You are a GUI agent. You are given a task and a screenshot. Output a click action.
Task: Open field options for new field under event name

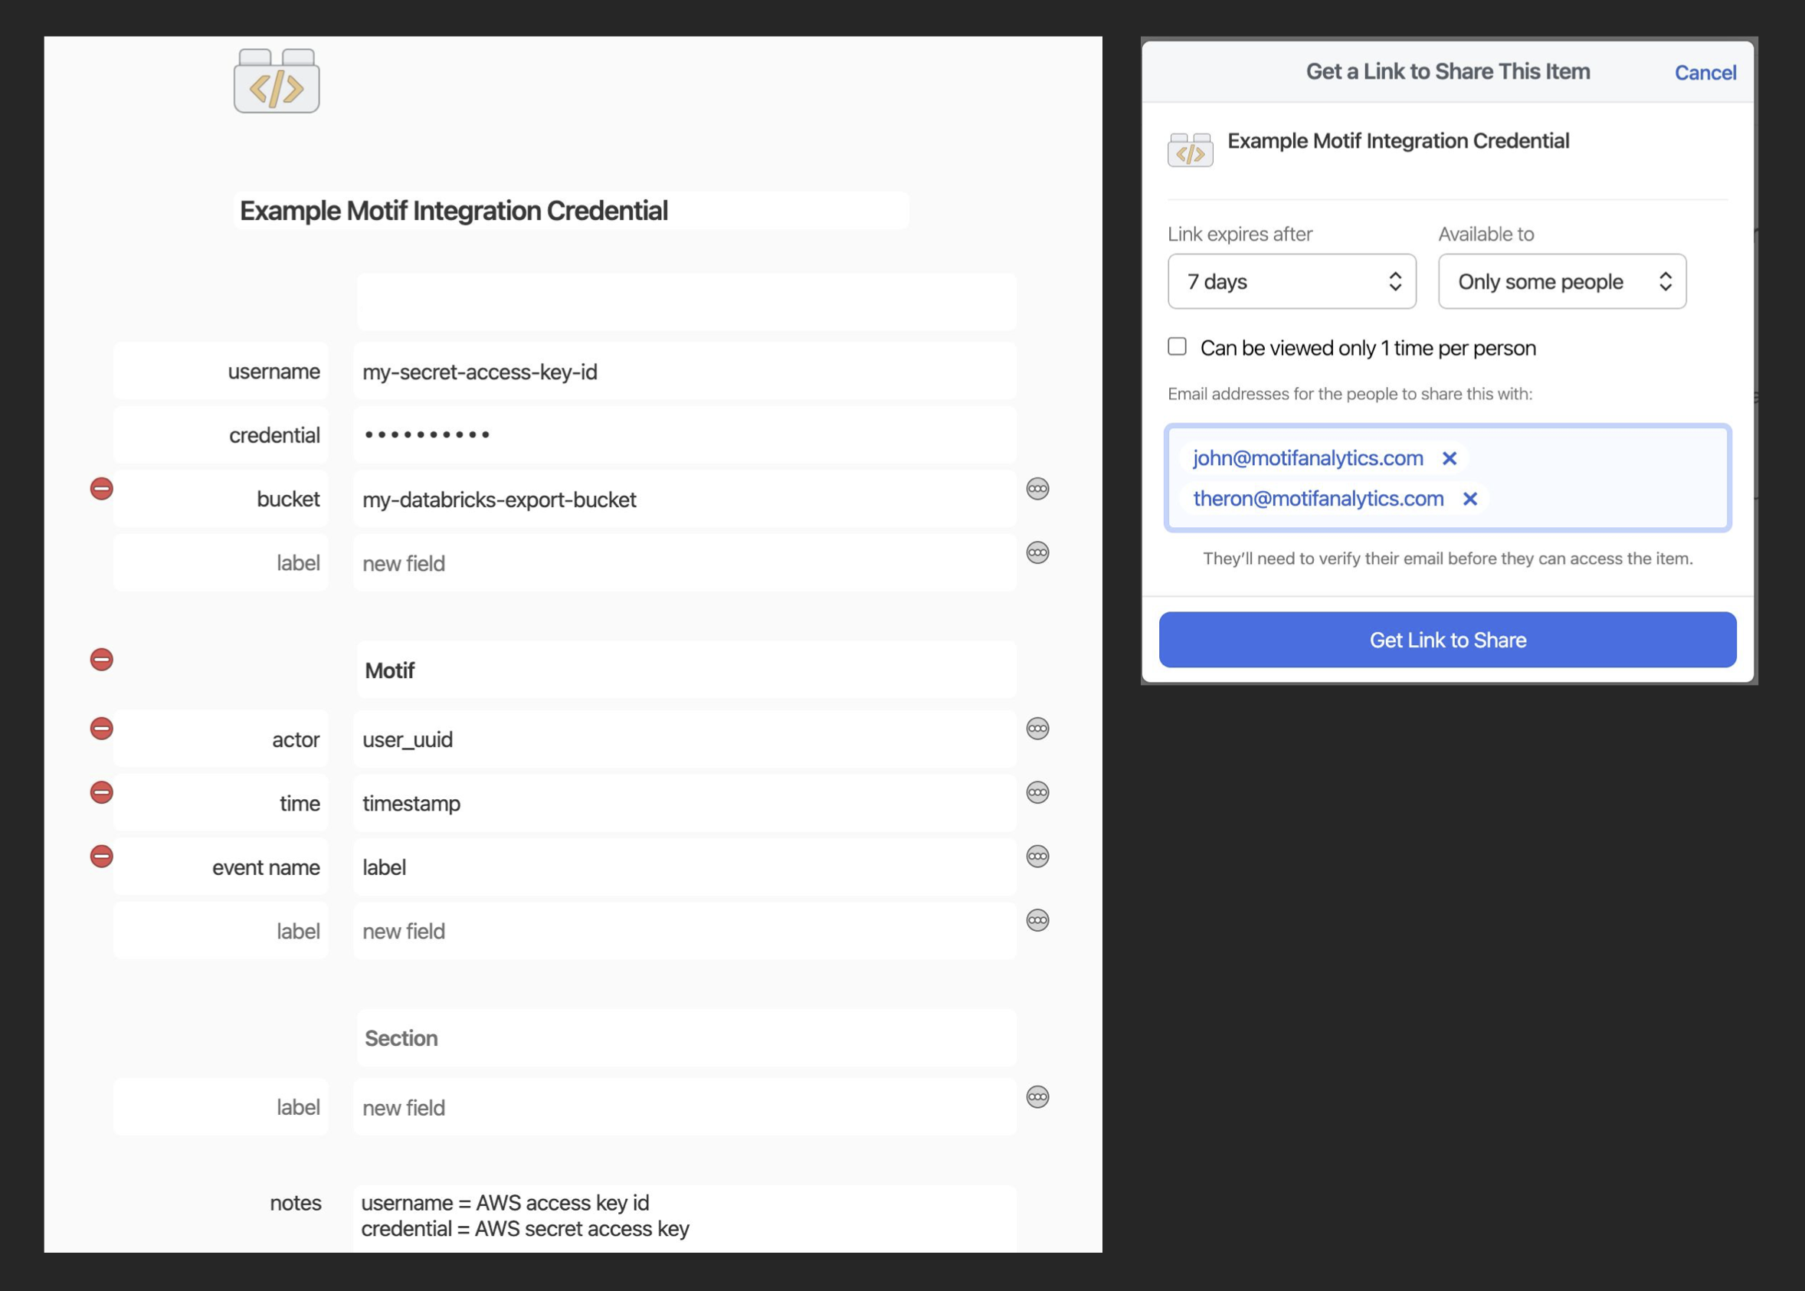[x=1037, y=920]
